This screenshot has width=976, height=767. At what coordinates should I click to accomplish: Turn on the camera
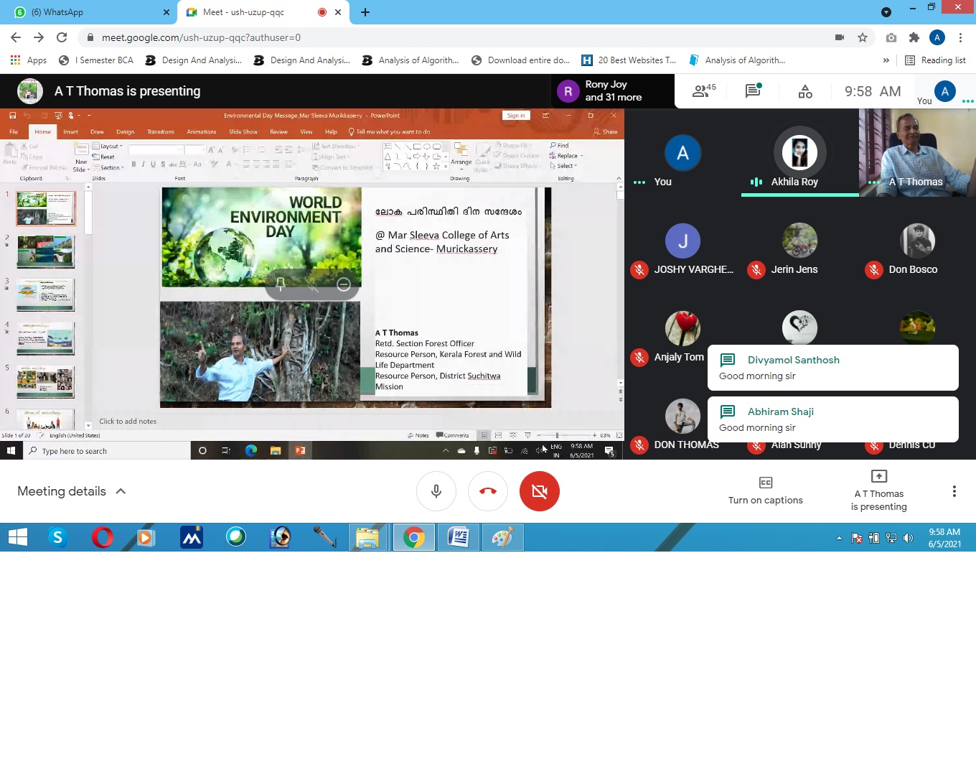pos(540,491)
